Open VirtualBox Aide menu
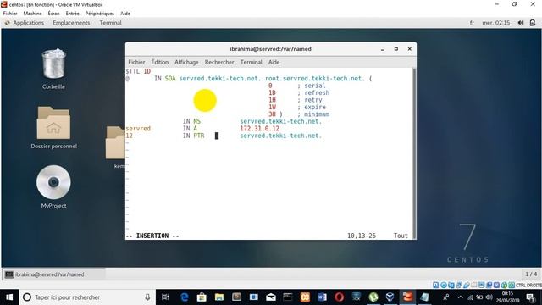Viewport: 542px width, 305px height. pos(125,14)
